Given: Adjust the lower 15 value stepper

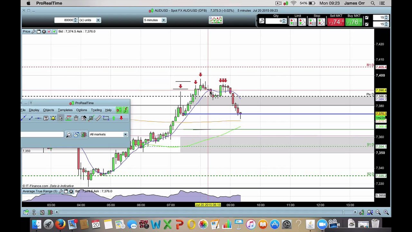Looking at the screenshot, I should pyautogui.click(x=387, y=24).
